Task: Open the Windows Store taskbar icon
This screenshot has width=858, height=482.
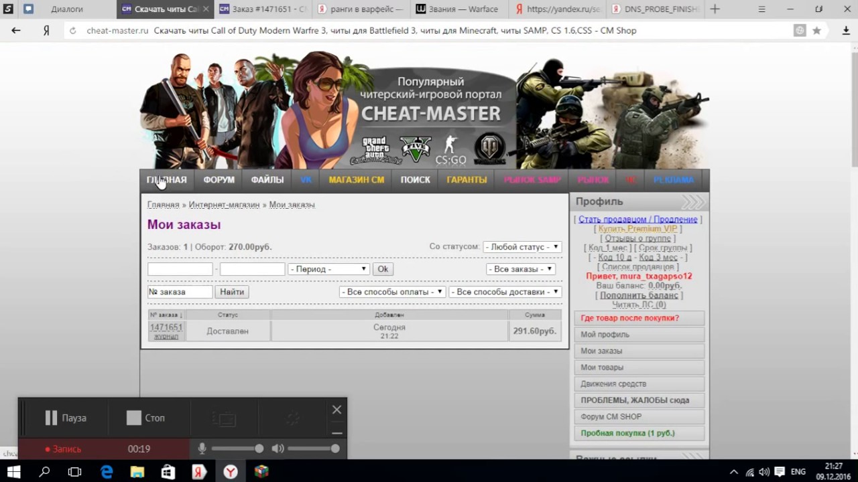Action: pyautogui.click(x=168, y=471)
